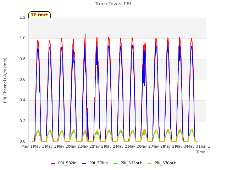Screen dimensions: 227x170
Task: Click the 1.0 y-axis tick label
Action: click(x=22, y=38)
